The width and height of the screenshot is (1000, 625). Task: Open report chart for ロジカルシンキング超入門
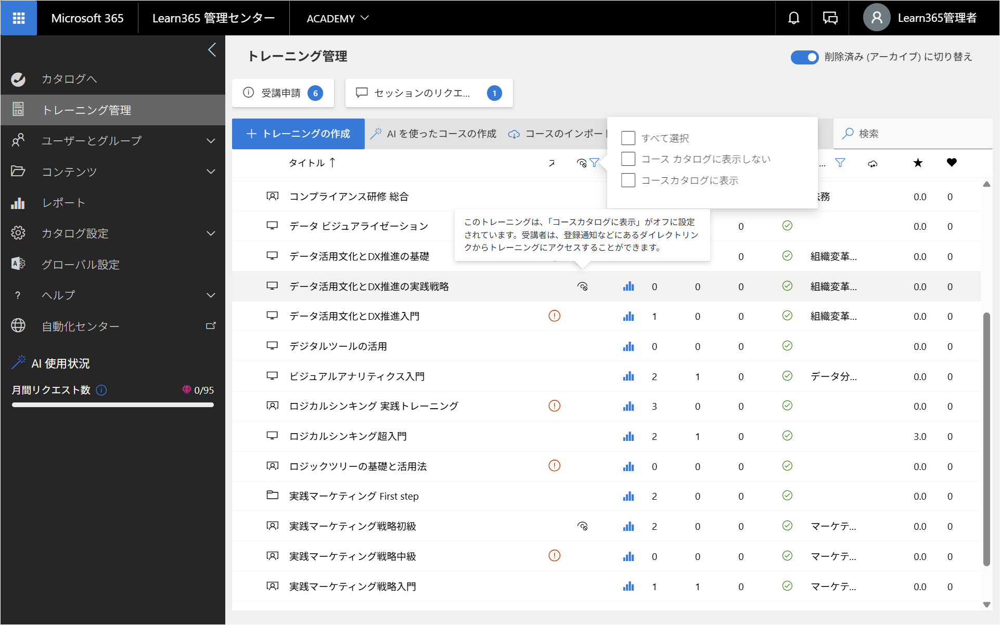click(x=629, y=436)
